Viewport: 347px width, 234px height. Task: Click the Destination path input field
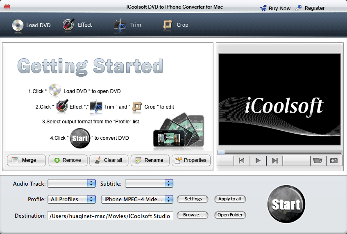pos(110,216)
